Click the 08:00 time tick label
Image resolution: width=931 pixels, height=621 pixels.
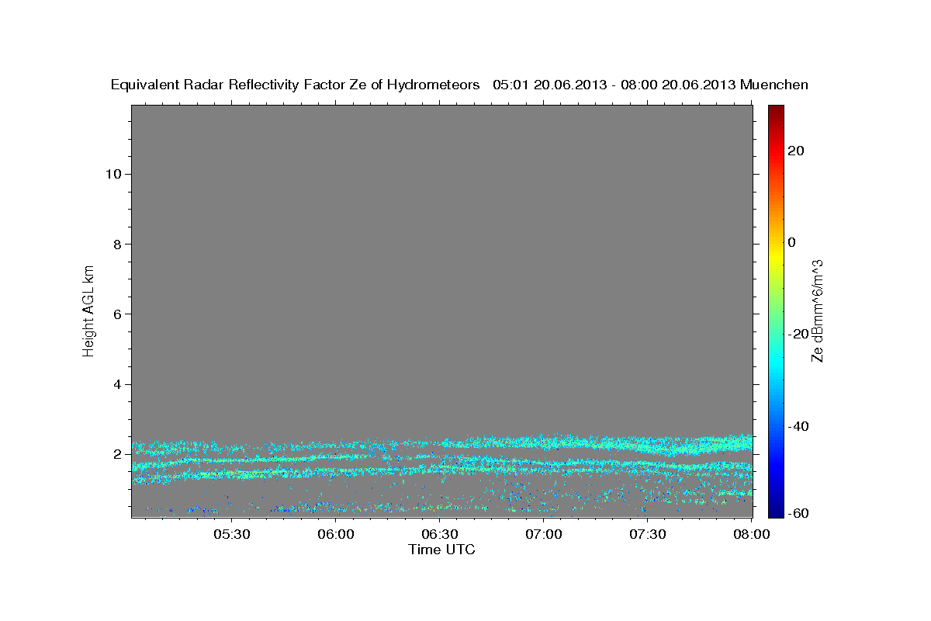[x=752, y=534]
